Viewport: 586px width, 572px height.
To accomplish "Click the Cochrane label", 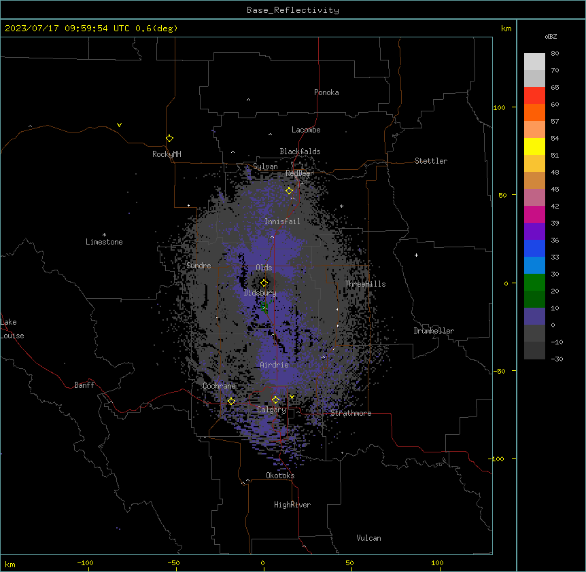I will (x=219, y=386).
